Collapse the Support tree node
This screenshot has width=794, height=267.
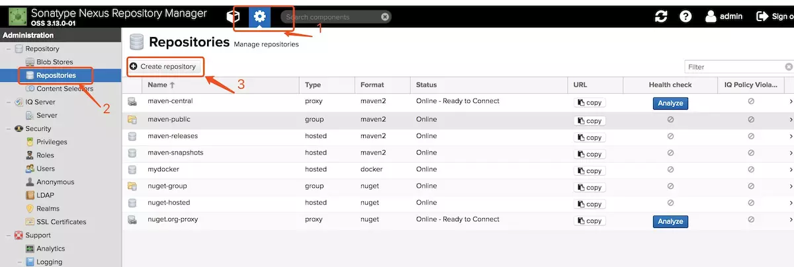[9, 235]
